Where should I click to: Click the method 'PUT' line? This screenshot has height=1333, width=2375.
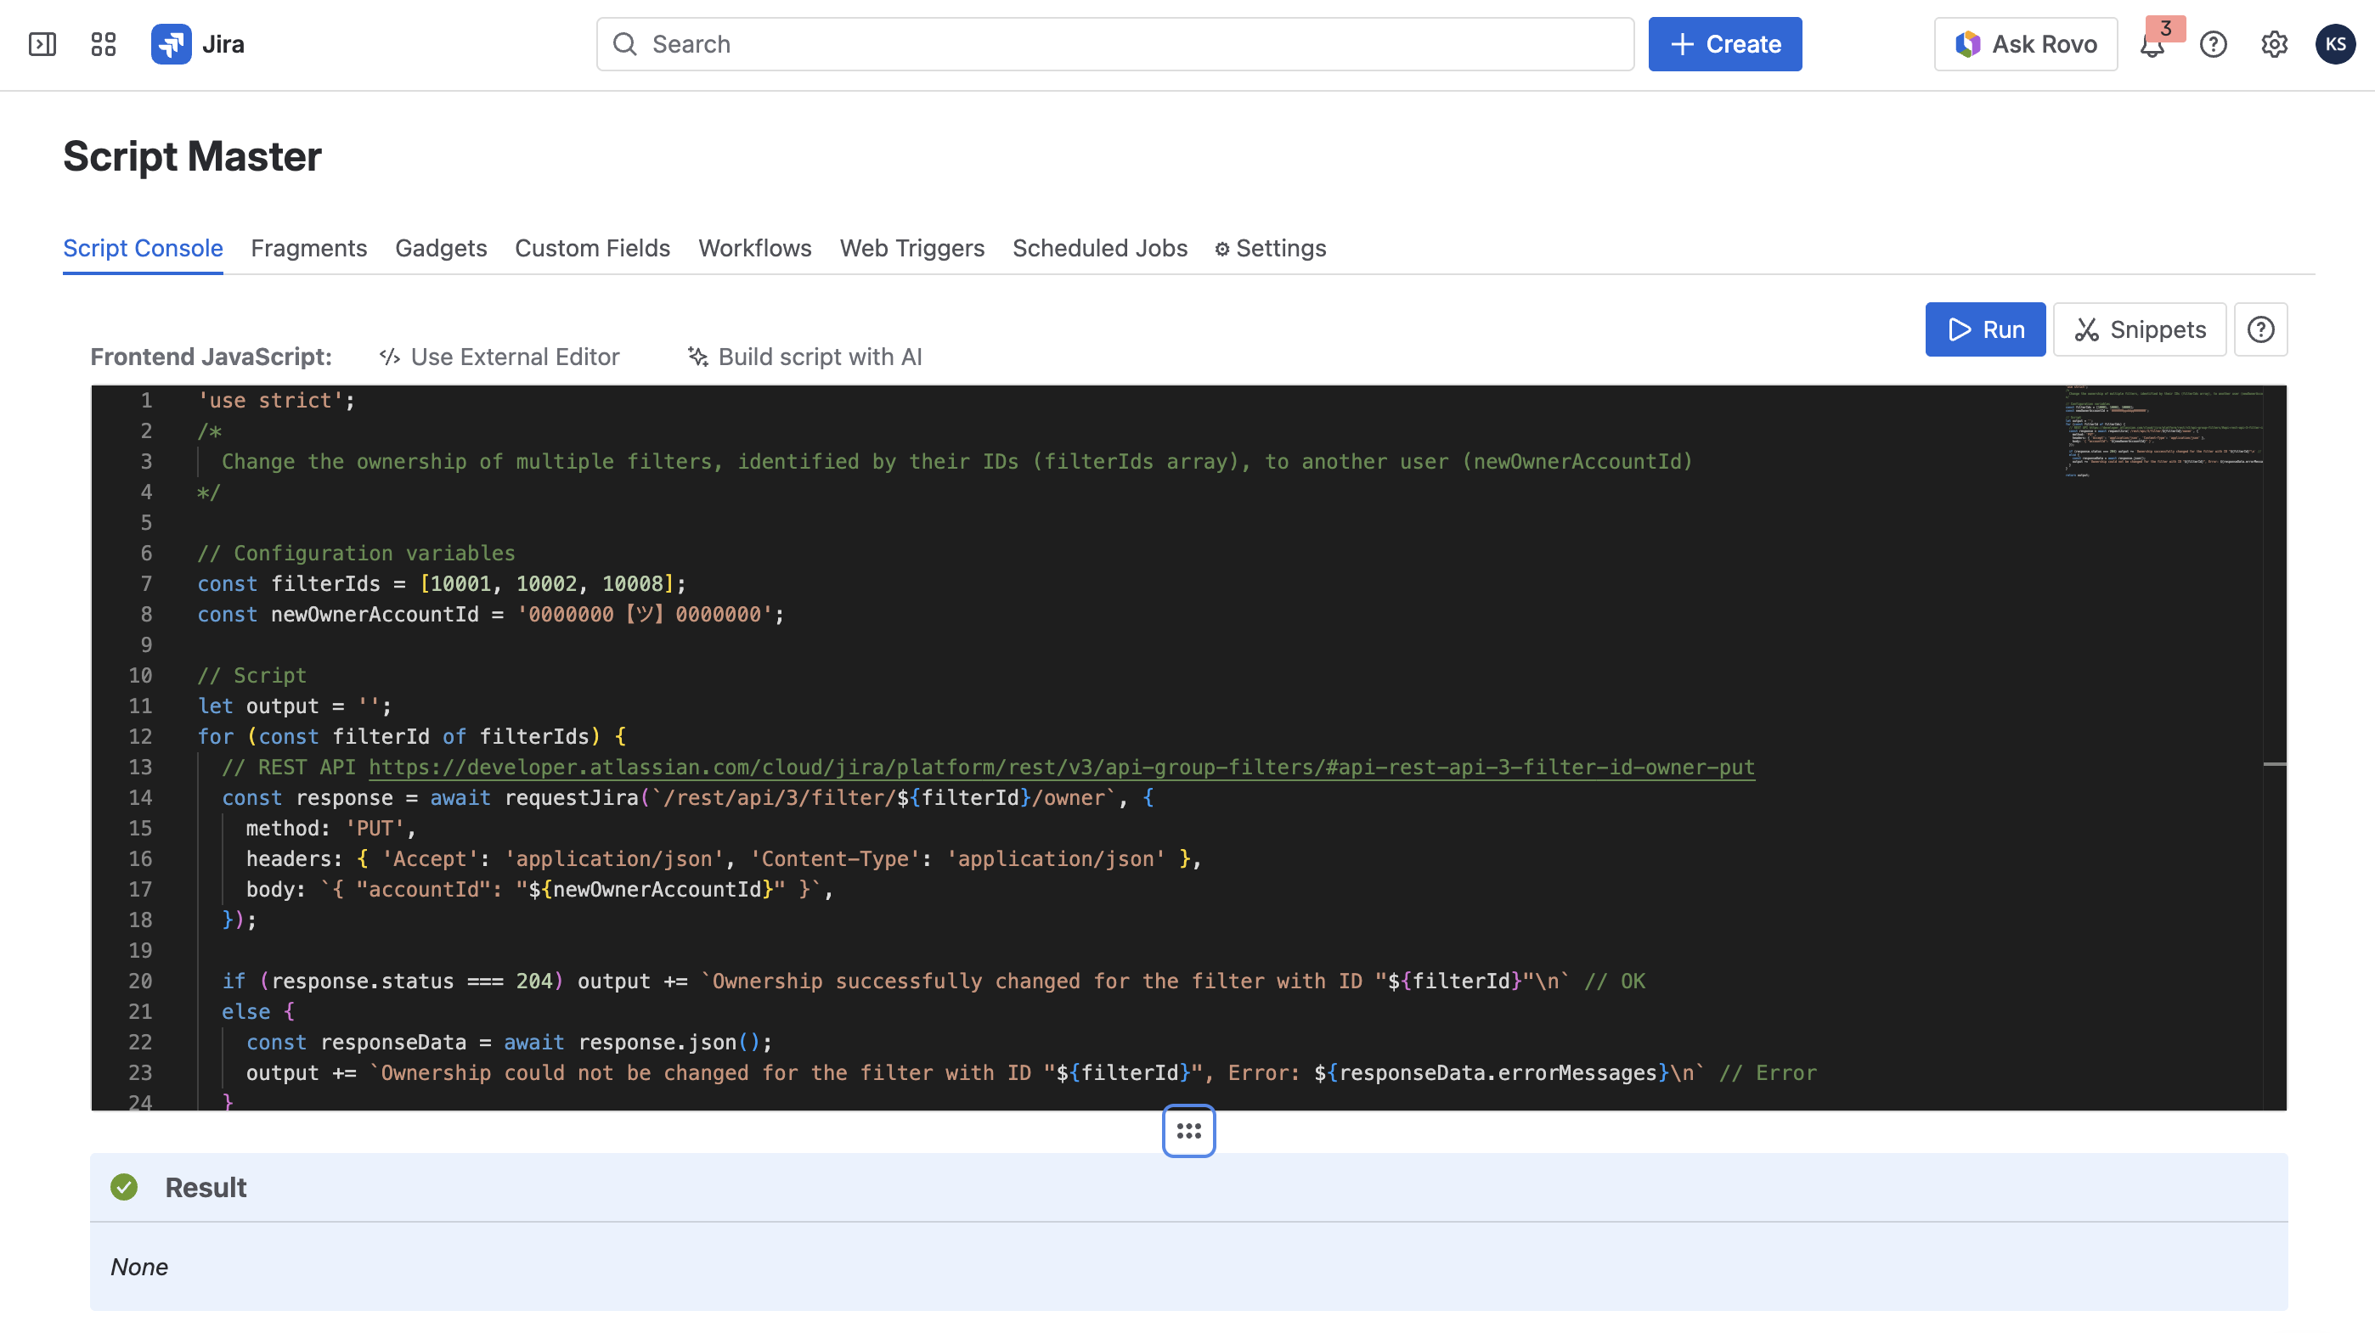click(330, 828)
